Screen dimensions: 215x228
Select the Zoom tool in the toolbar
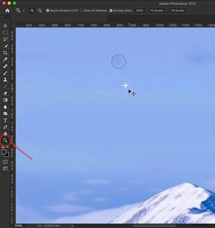(x=5, y=140)
